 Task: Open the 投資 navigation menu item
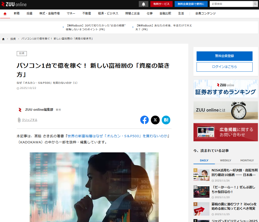click(x=29, y=13)
